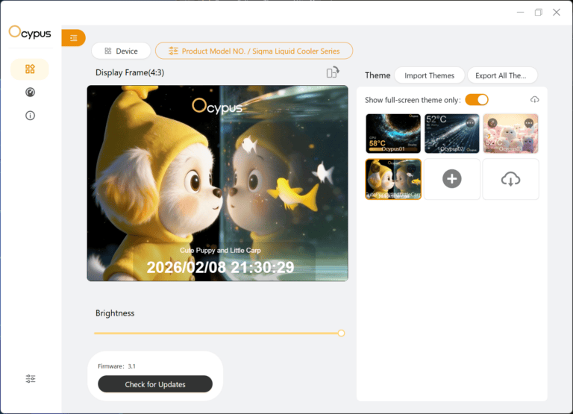Click the large cloud download theme tile
Screen dimensions: 573x414
tap(510, 179)
